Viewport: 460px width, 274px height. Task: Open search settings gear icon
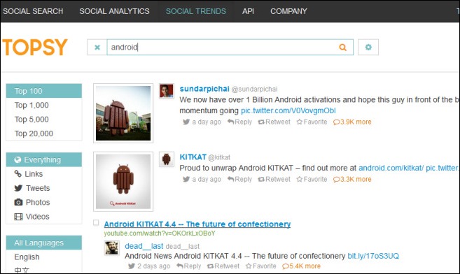pos(368,47)
